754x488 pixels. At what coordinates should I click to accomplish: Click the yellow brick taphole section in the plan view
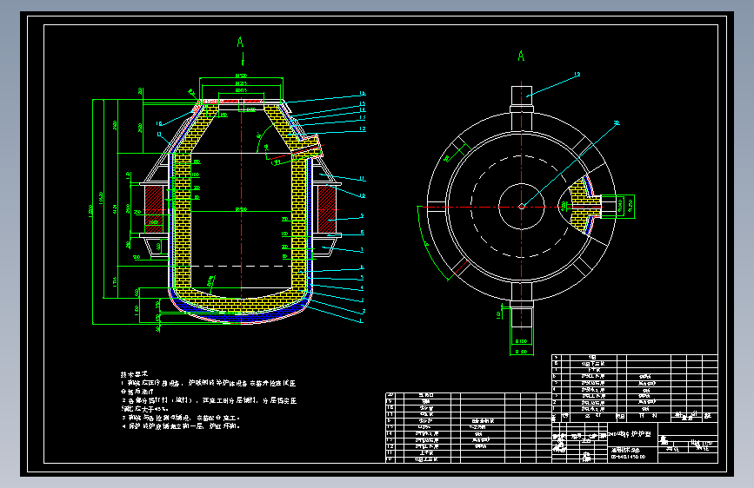[x=584, y=207]
